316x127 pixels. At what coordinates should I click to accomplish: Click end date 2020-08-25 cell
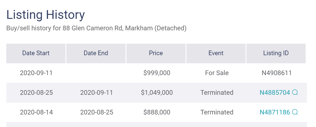pos(97,112)
